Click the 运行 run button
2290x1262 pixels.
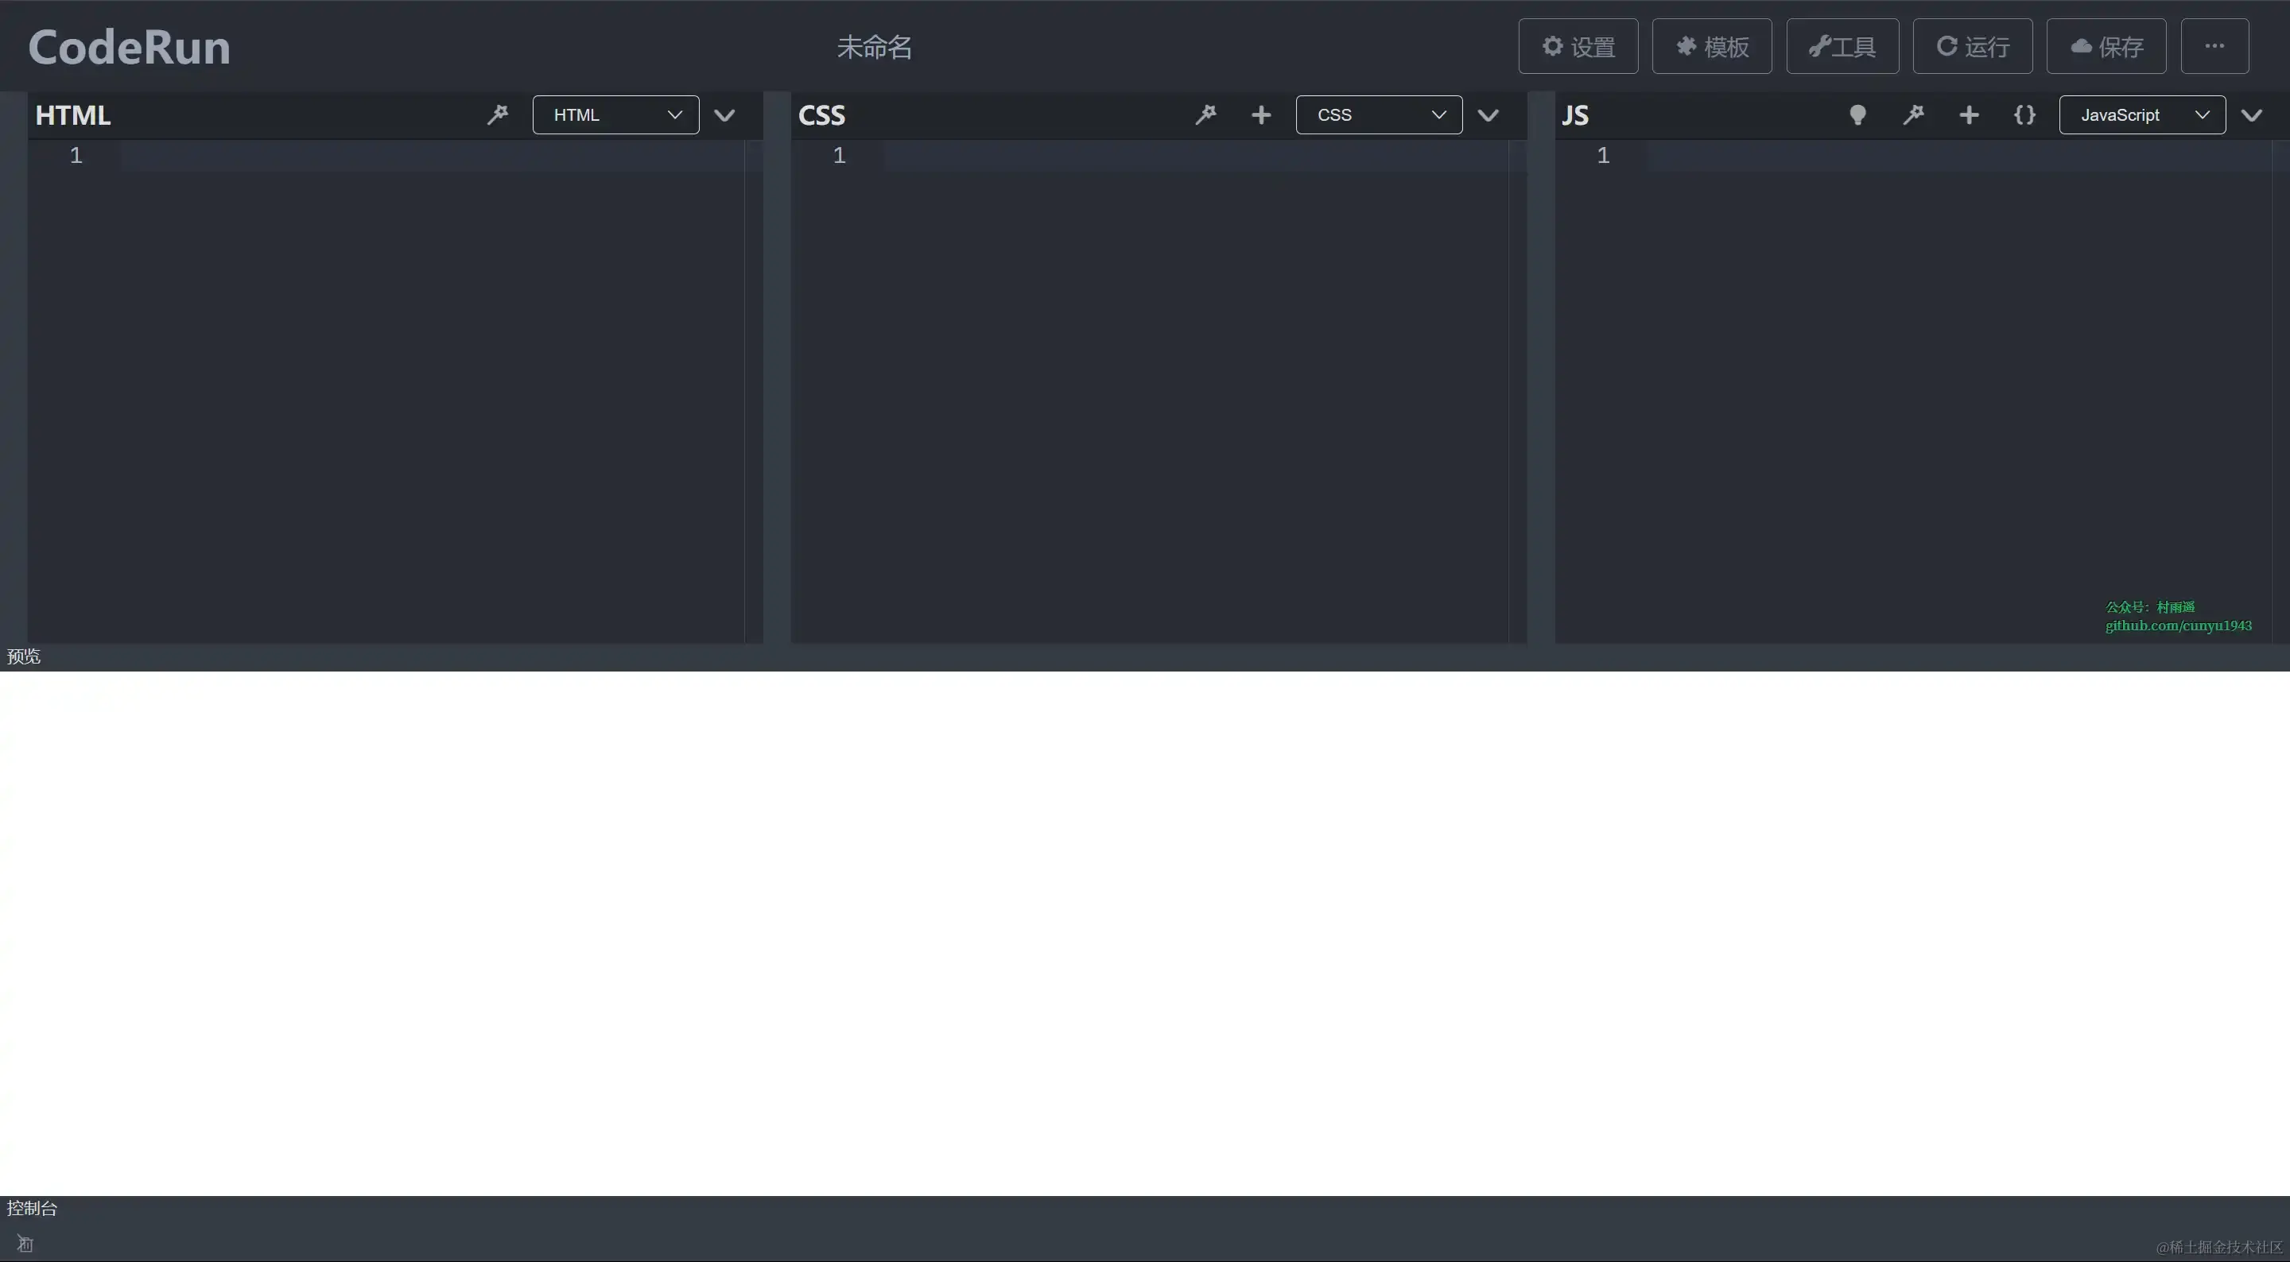pos(1972,46)
